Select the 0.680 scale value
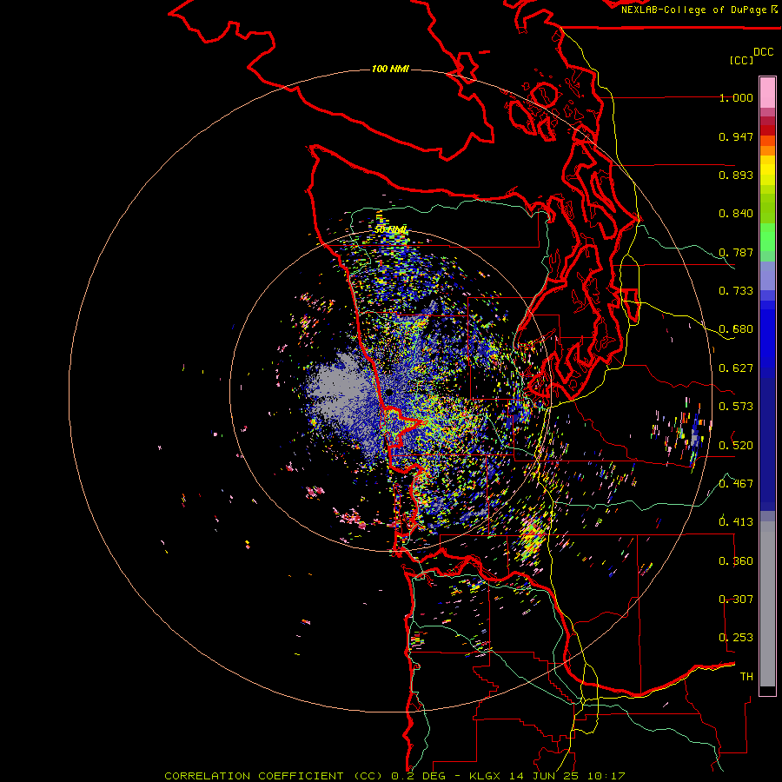This screenshot has width=782, height=782. pyautogui.click(x=736, y=329)
